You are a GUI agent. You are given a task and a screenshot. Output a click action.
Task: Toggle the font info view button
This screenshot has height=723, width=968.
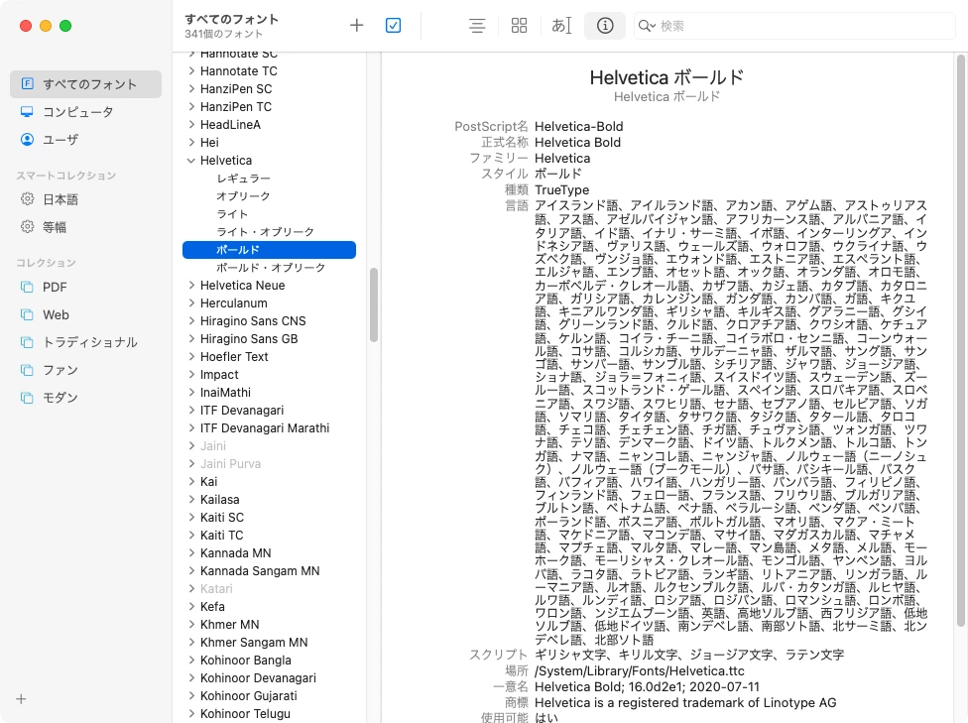coord(605,26)
